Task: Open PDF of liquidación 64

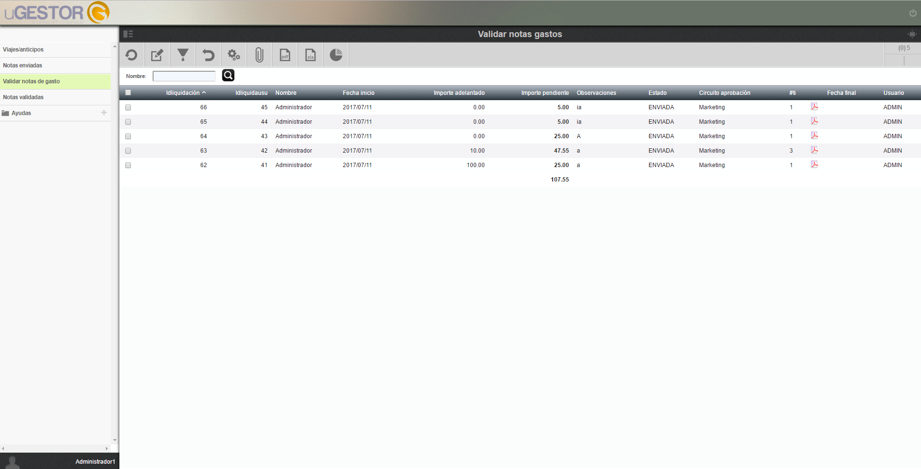Action: tap(814, 135)
